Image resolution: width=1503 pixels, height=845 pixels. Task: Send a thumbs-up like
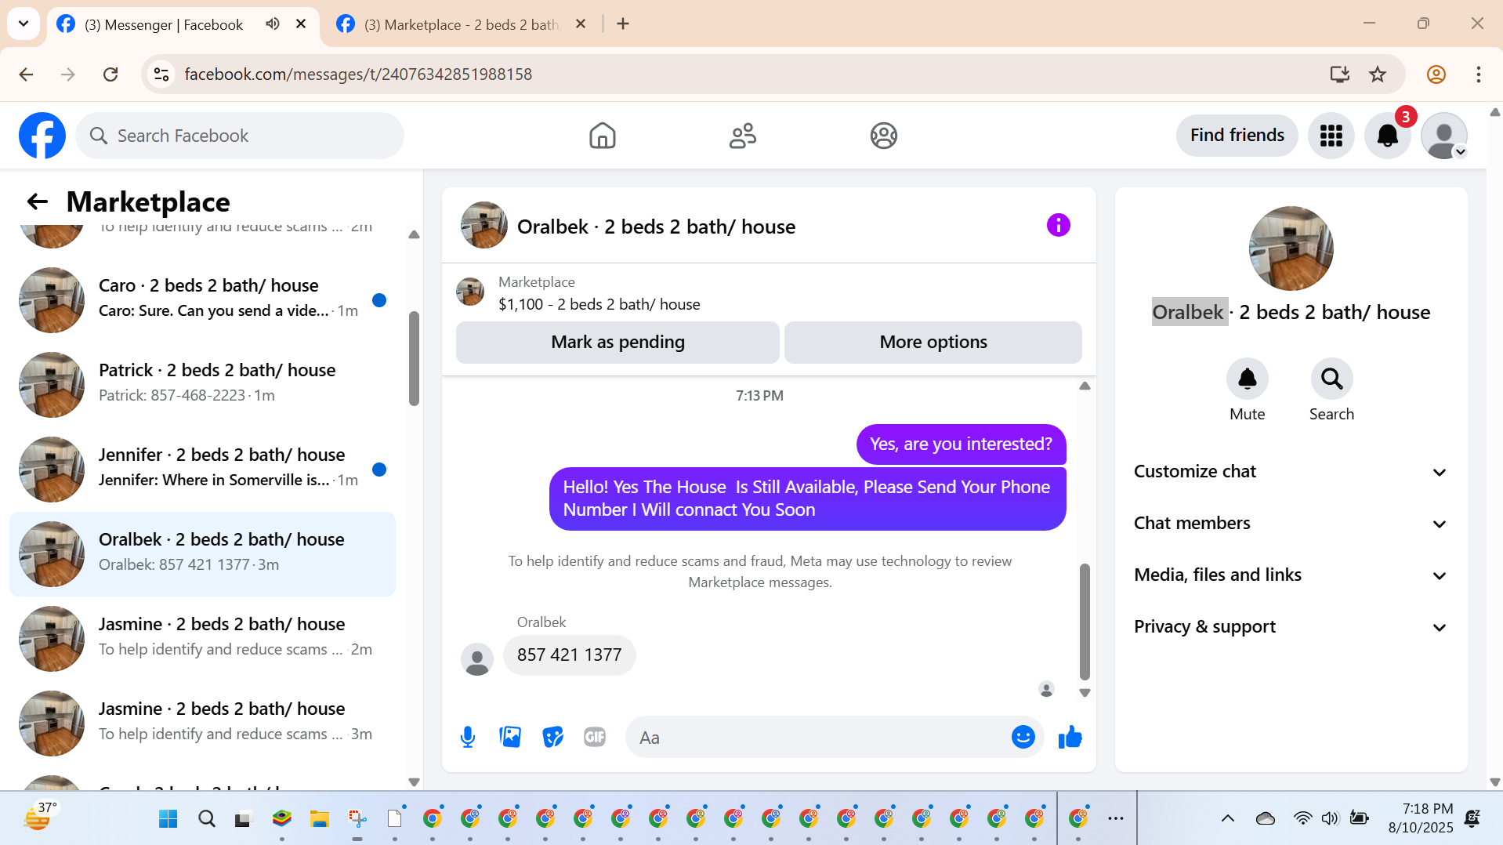click(x=1070, y=737)
